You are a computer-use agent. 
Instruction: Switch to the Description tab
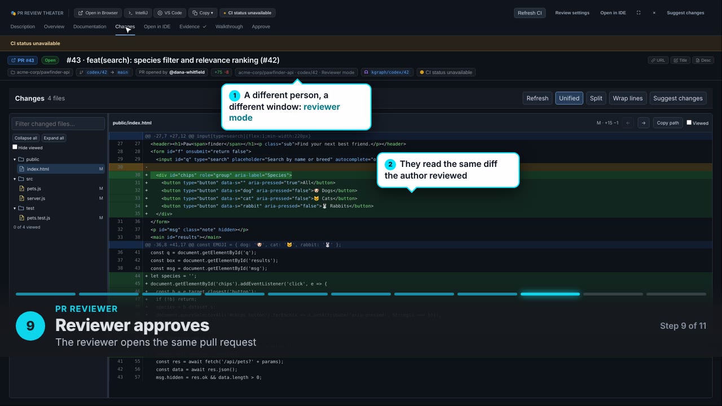point(23,27)
